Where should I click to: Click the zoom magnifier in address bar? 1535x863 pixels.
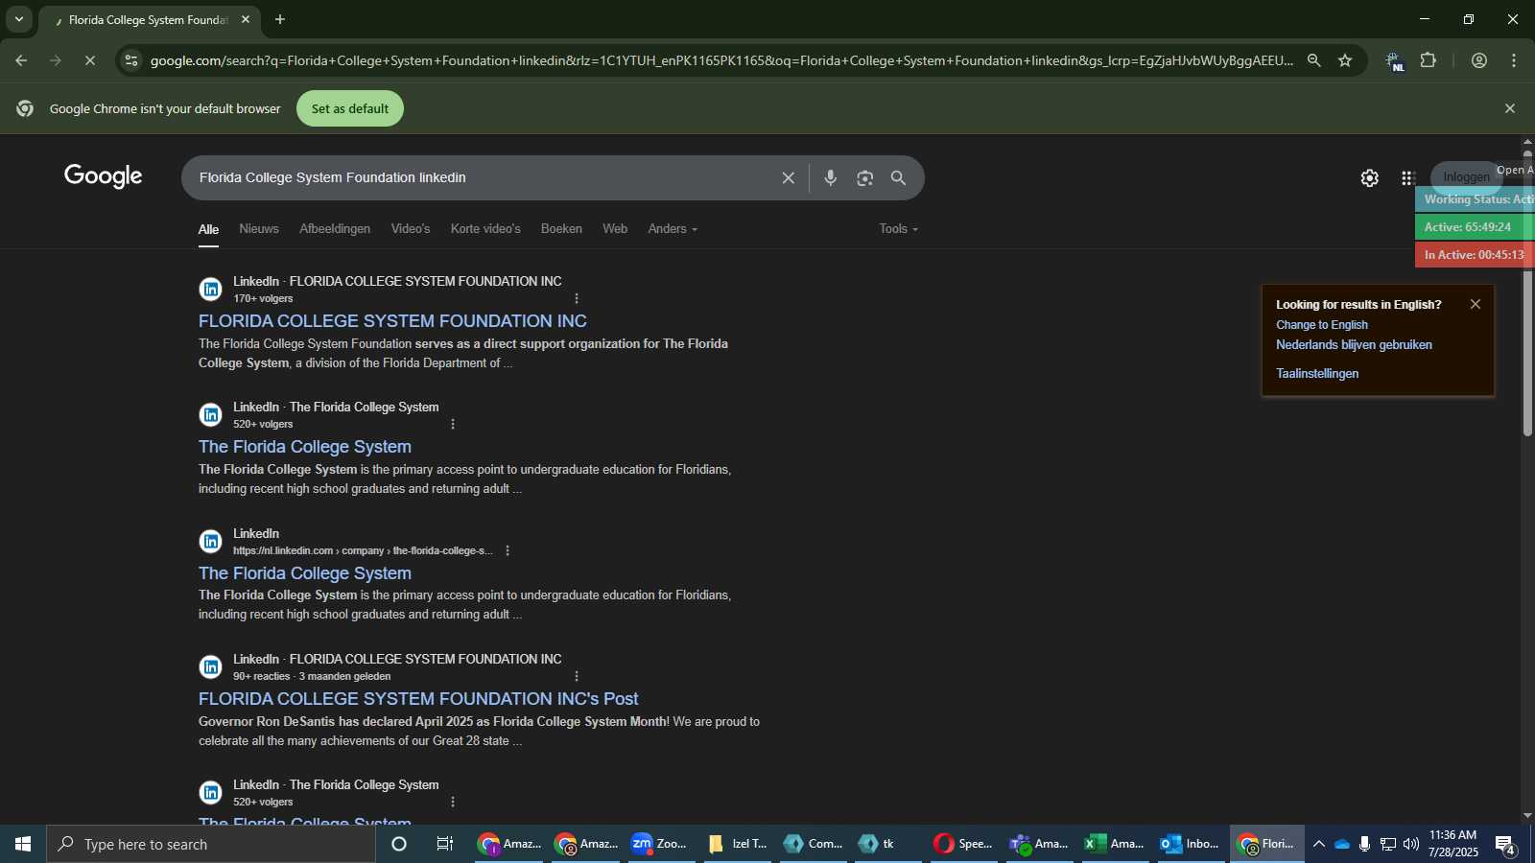[1314, 60]
